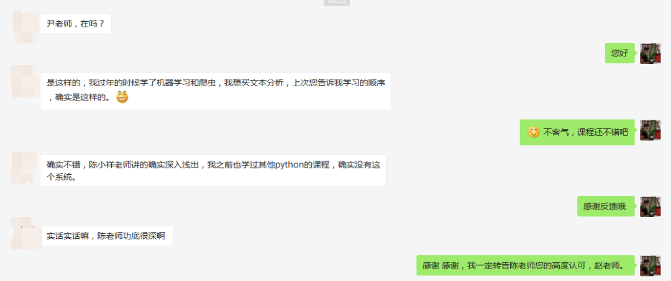Select the message mentioning python的课程

[x=213, y=171]
